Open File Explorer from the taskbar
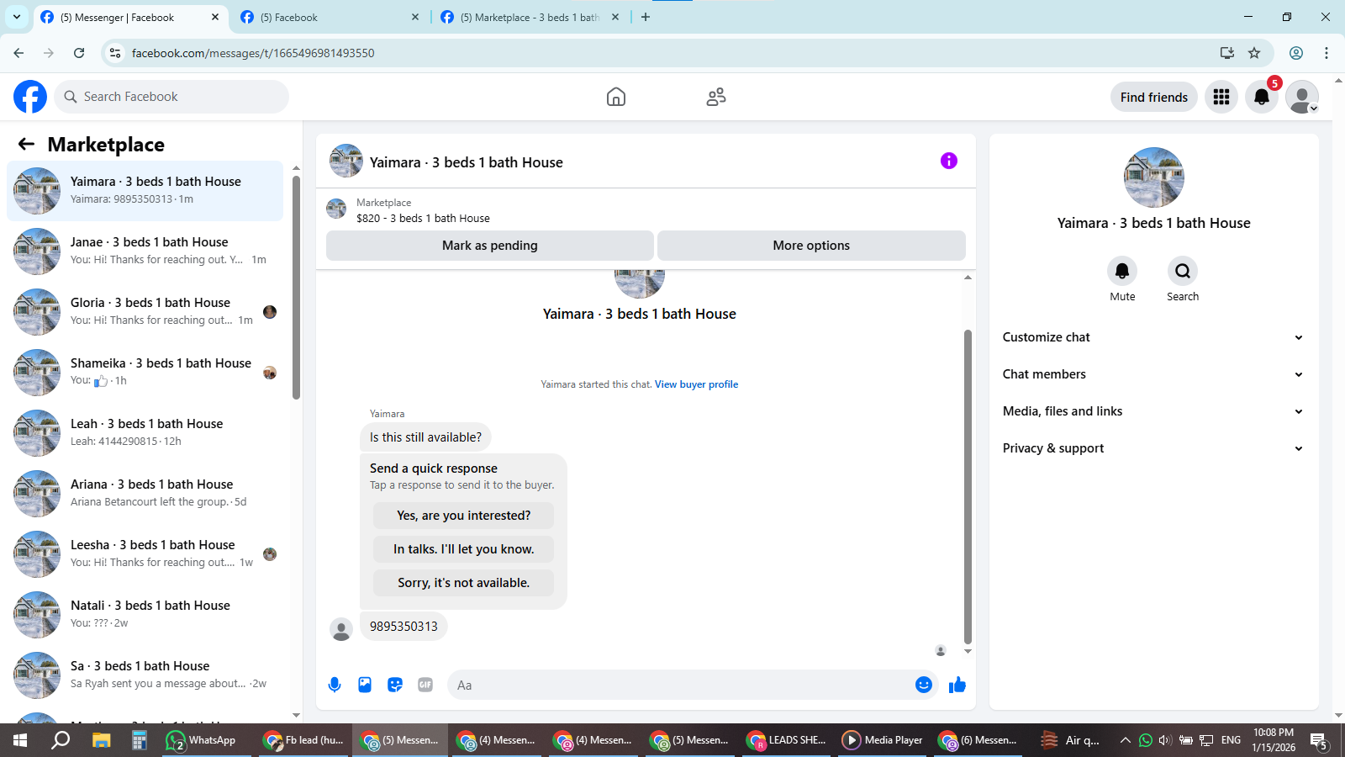The height and width of the screenshot is (757, 1345). point(101,740)
